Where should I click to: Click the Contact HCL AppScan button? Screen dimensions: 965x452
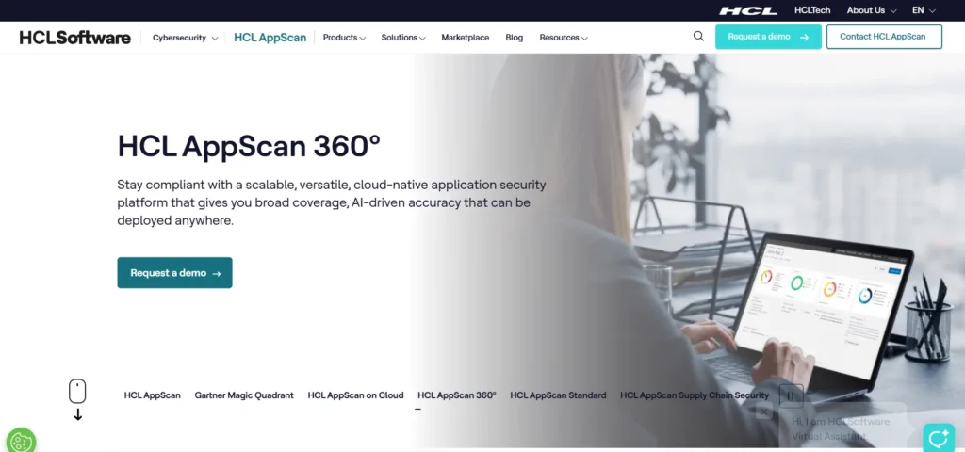coord(884,37)
